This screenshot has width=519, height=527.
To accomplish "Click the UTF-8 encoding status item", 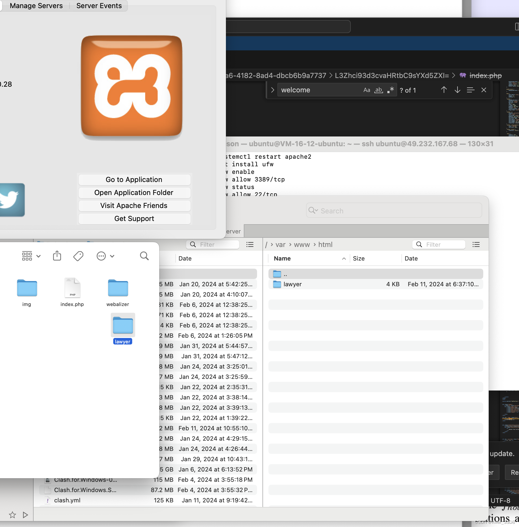I will click(x=501, y=500).
